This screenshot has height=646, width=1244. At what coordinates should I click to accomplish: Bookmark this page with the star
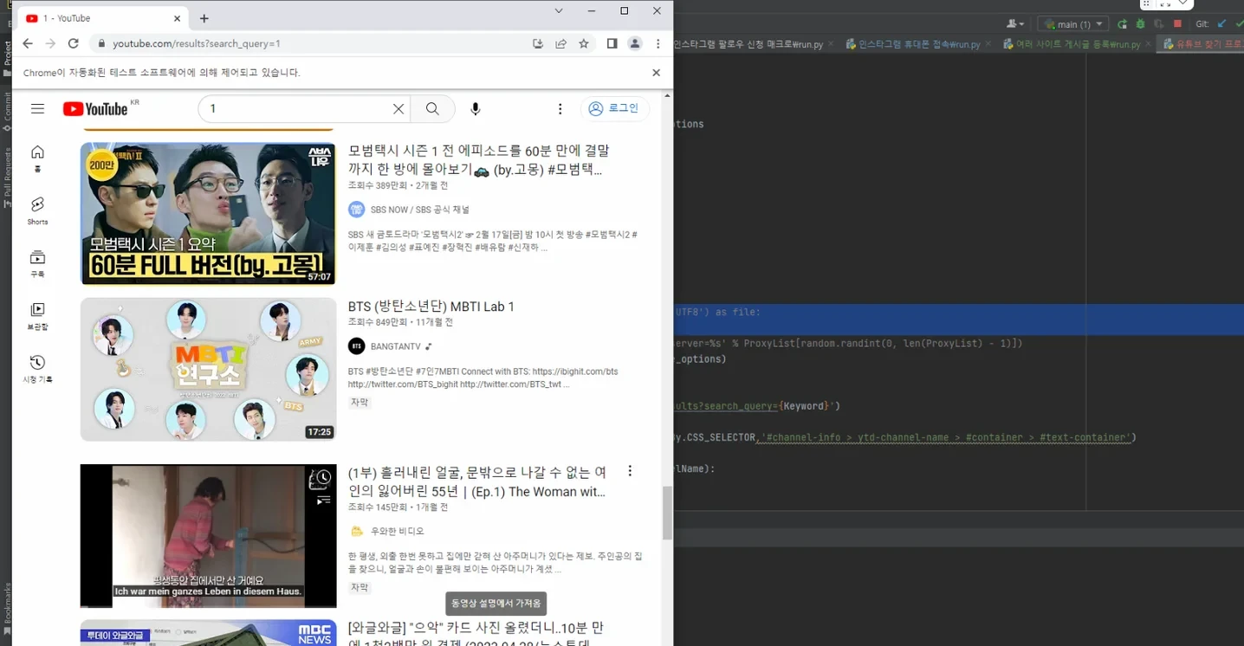click(x=584, y=43)
